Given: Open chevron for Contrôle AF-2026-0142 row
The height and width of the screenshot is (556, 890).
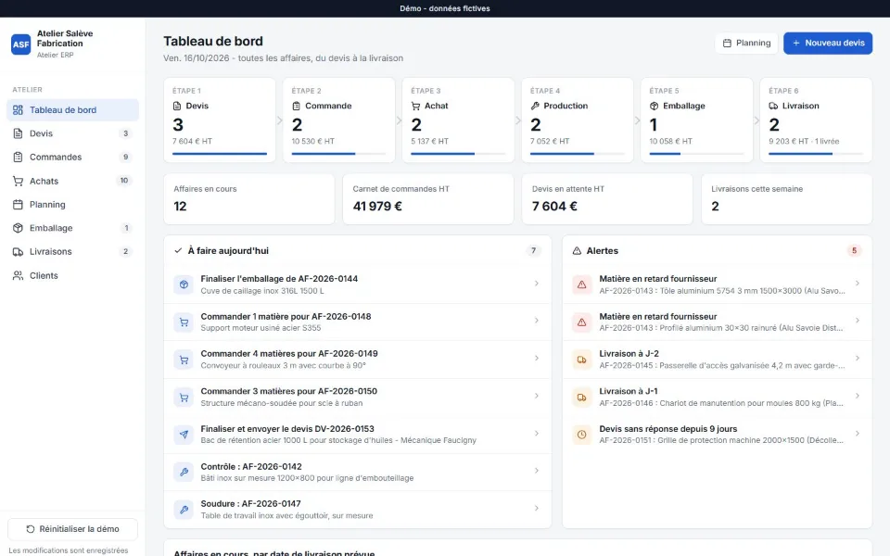Looking at the screenshot, I should pyautogui.click(x=537, y=471).
